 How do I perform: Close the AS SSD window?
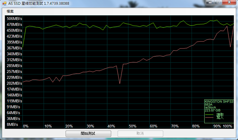point(229,3)
